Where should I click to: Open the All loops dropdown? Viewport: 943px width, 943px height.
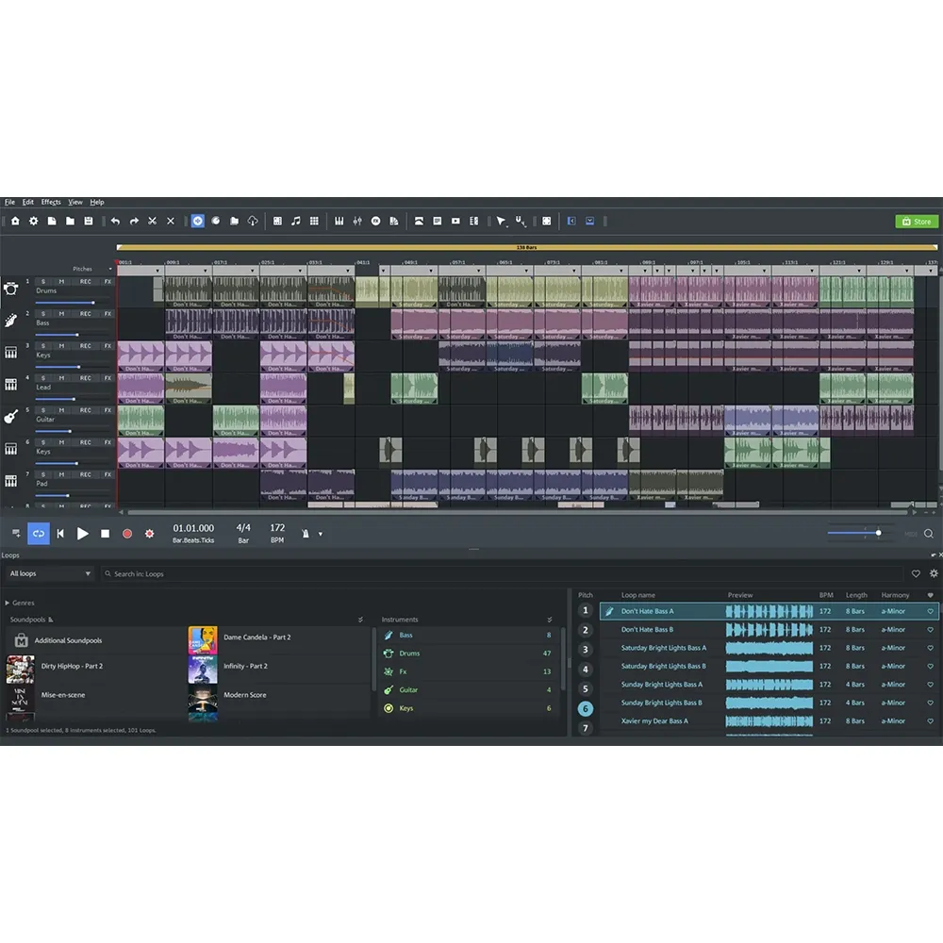tap(50, 573)
